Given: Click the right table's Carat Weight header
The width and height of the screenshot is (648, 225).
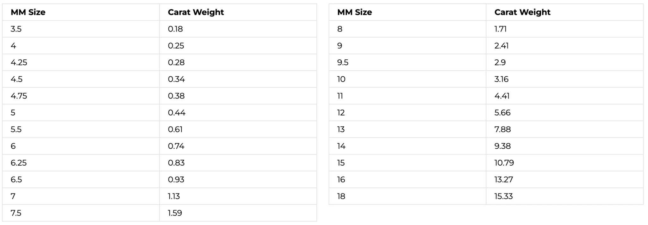Looking at the screenshot, I should click(522, 12).
